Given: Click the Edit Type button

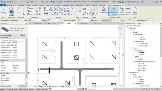Looking at the screenshot, I should [x=24, y=35].
